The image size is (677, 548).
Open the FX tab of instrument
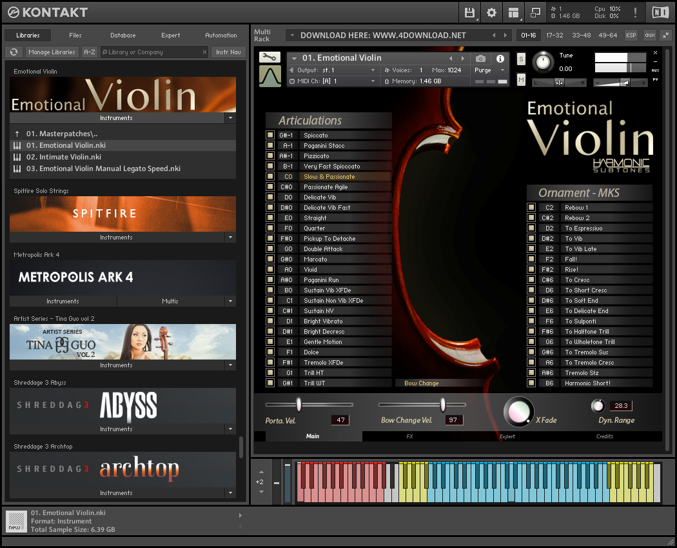pyautogui.click(x=409, y=436)
